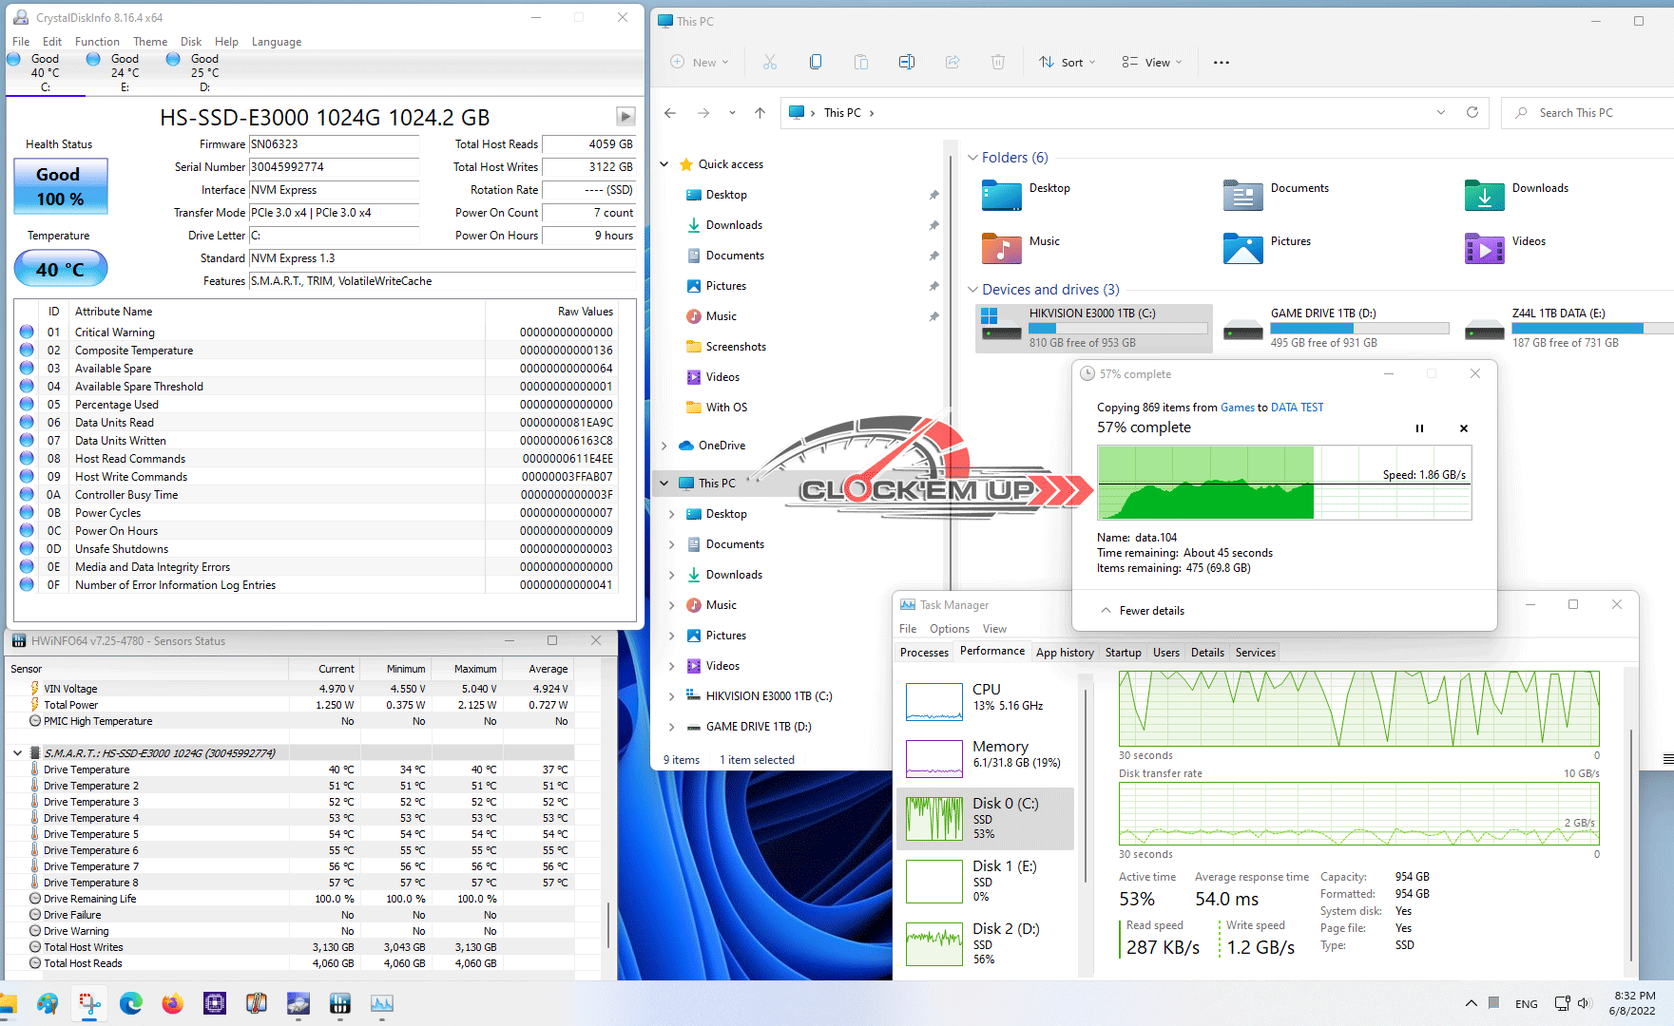The height and width of the screenshot is (1026, 1674).
Task: Open the View dropdown in Explorer toolbar
Action: pos(1151,63)
